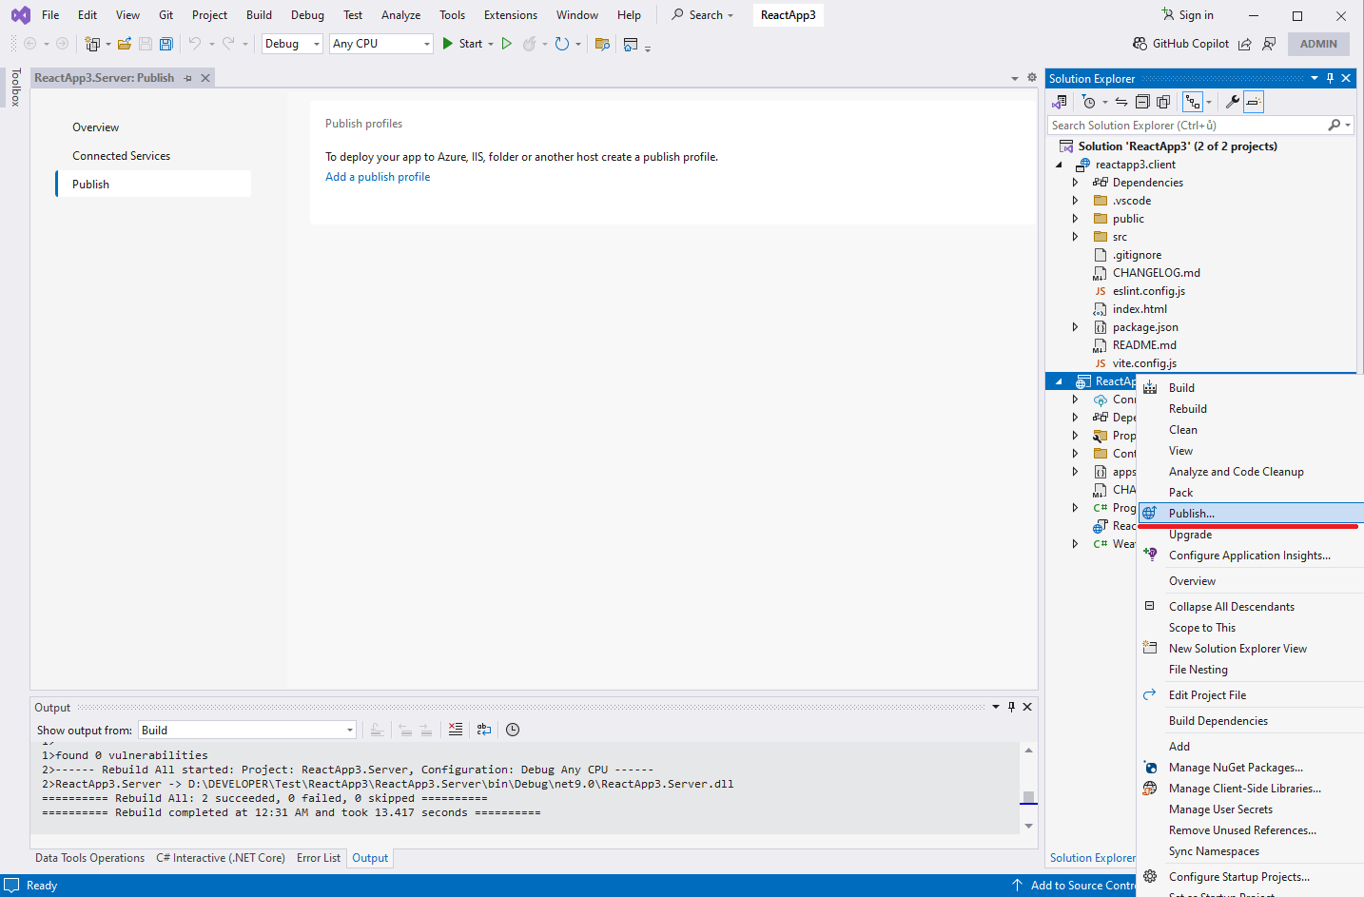Screen dimensions: 1364x897
Task: Open the Start button dropdown arrow
Action: (x=491, y=44)
